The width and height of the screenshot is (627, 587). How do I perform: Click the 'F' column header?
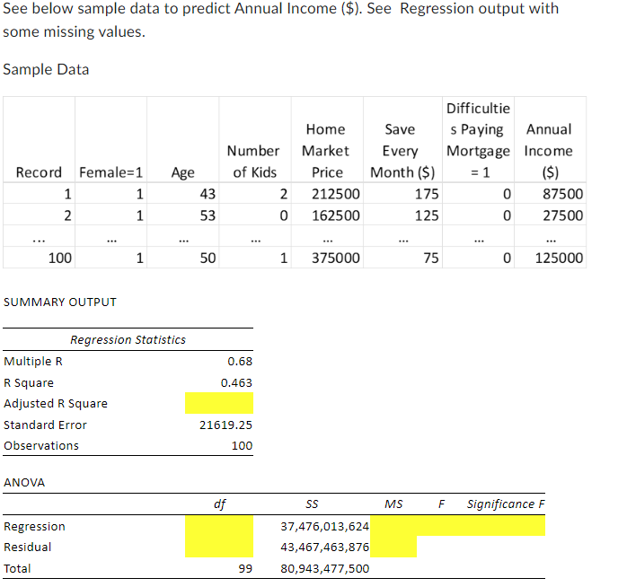click(441, 504)
